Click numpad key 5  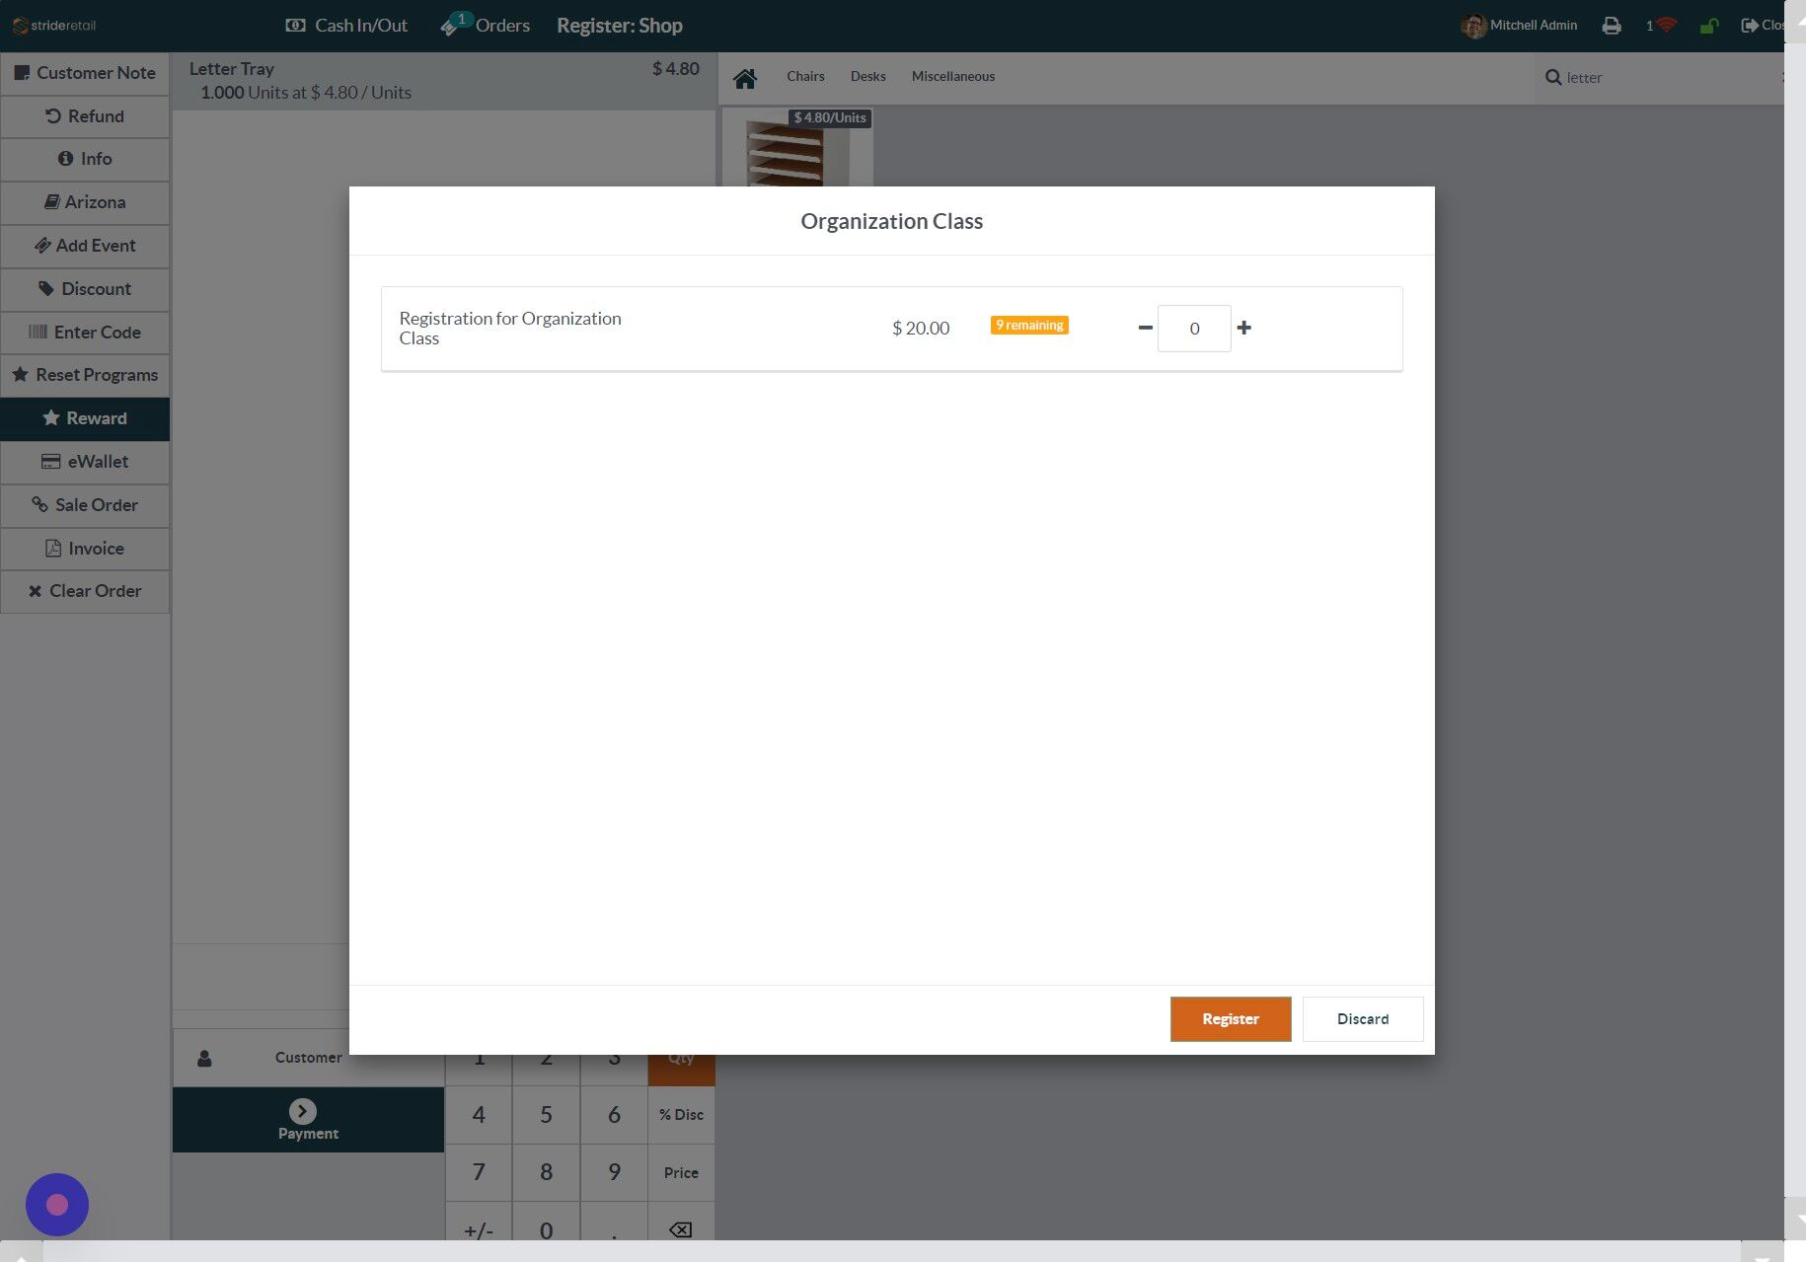point(546,1115)
